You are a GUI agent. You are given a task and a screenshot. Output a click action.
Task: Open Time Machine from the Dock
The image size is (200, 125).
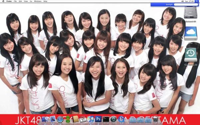(x=114, y=119)
